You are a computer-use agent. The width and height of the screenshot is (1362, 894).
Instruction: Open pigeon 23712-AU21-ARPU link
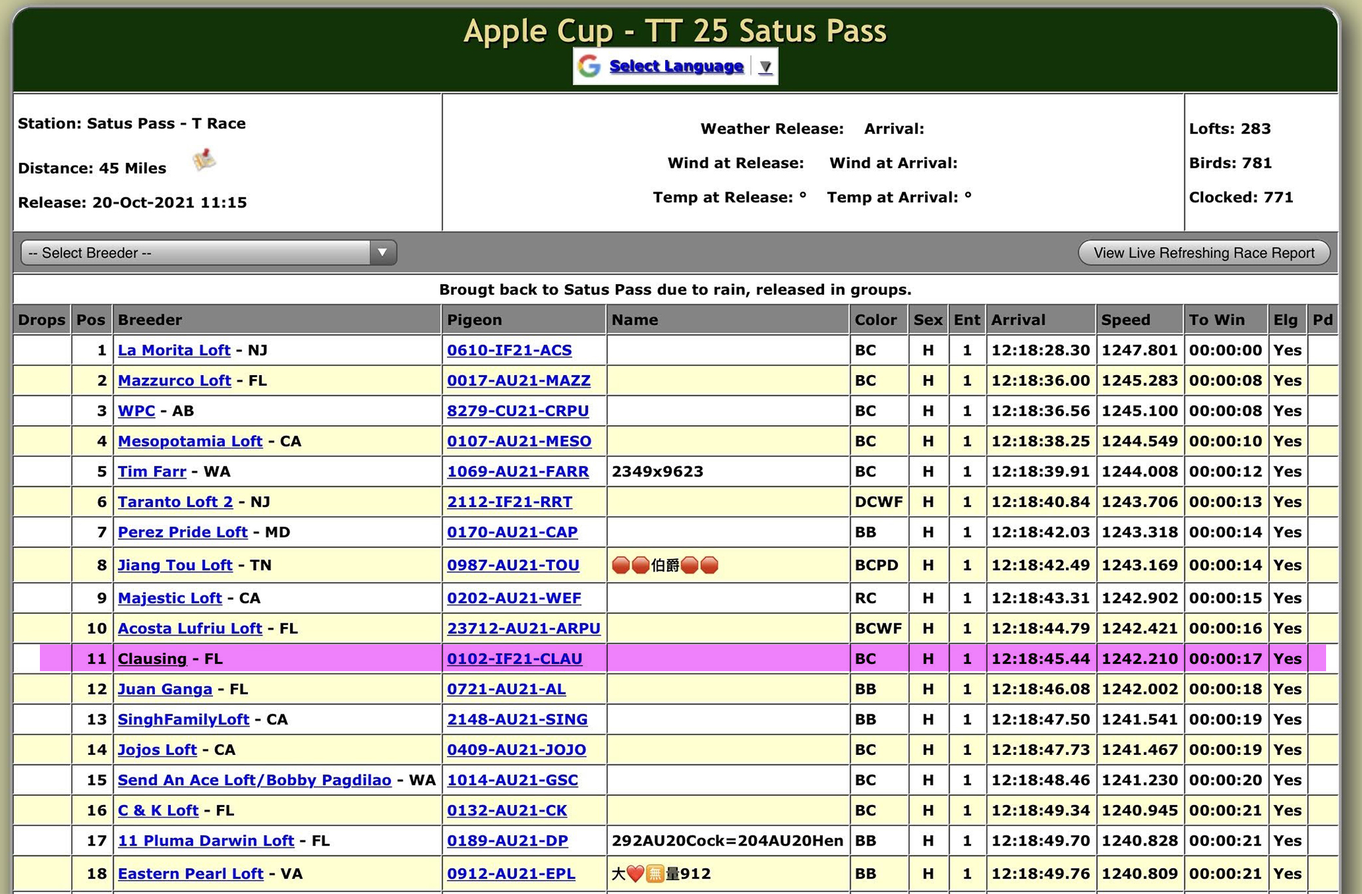(523, 629)
